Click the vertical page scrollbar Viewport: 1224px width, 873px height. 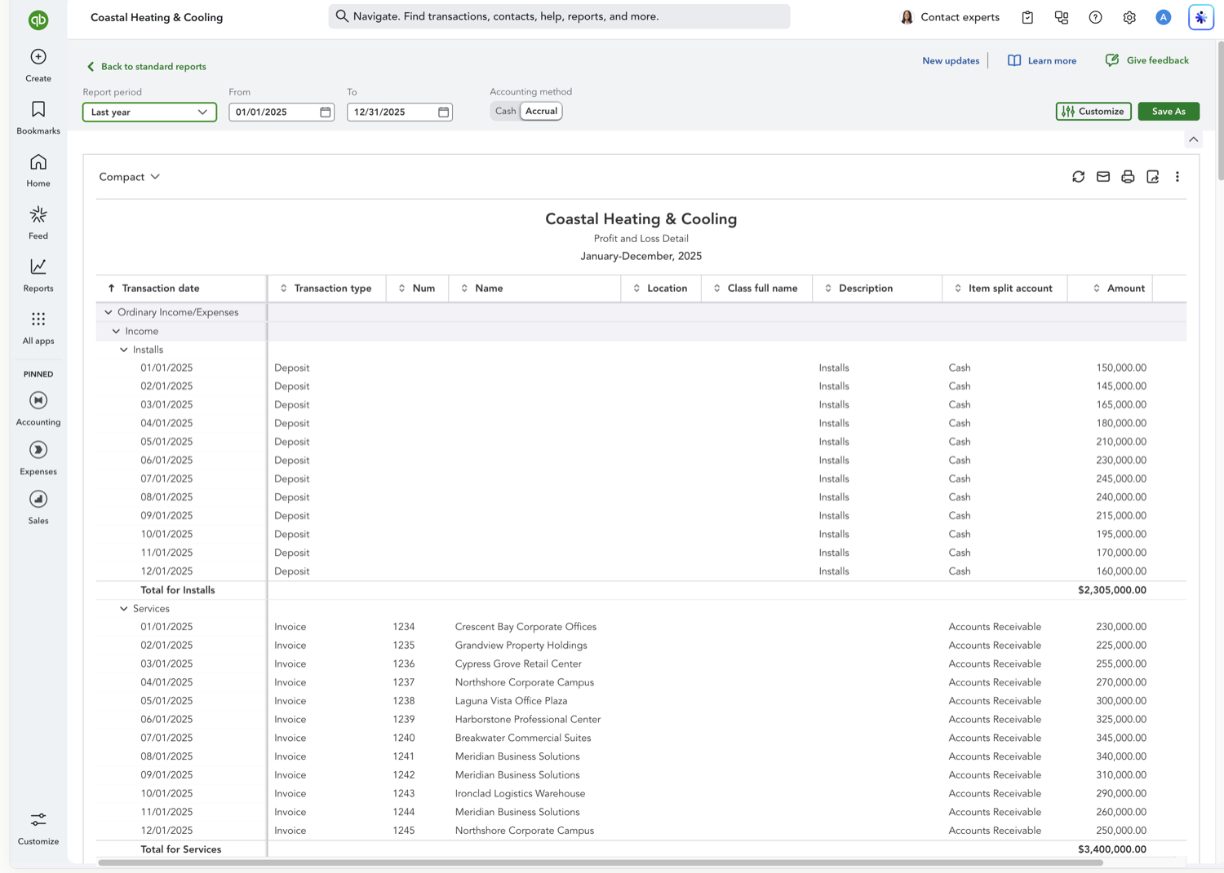pyautogui.click(x=1220, y=111)
